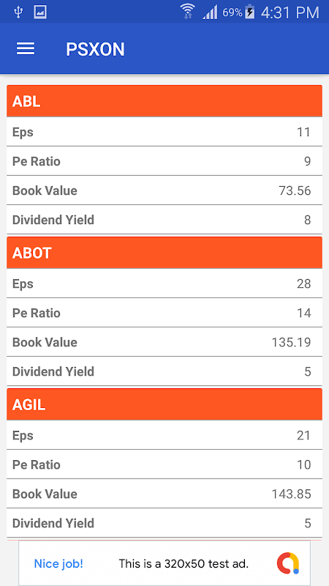Tap the image notification icon in the status bar
329x586 pixels.
coord(40,12)
